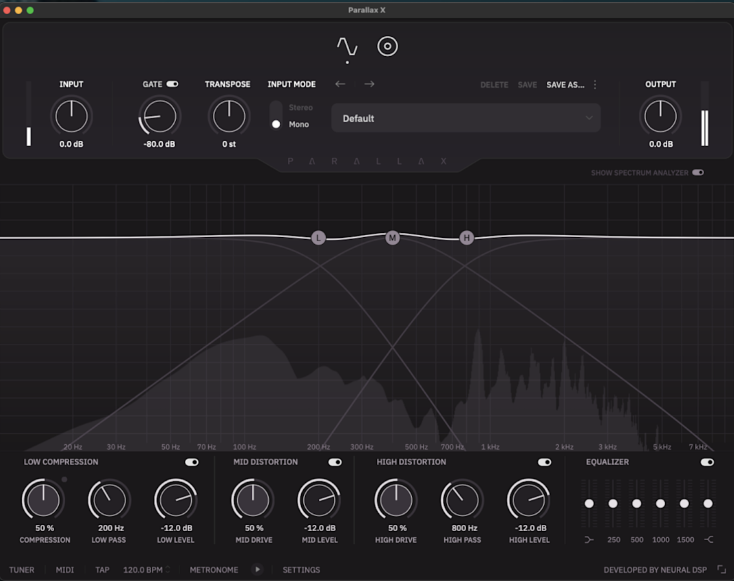Open the cabinet section via speaker icon
This screenshot has height=581, width=734.
(x=387, y=47)
